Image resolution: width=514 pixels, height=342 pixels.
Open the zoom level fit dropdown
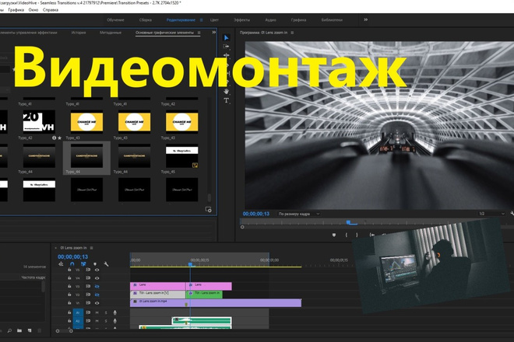tap(298, 214)
